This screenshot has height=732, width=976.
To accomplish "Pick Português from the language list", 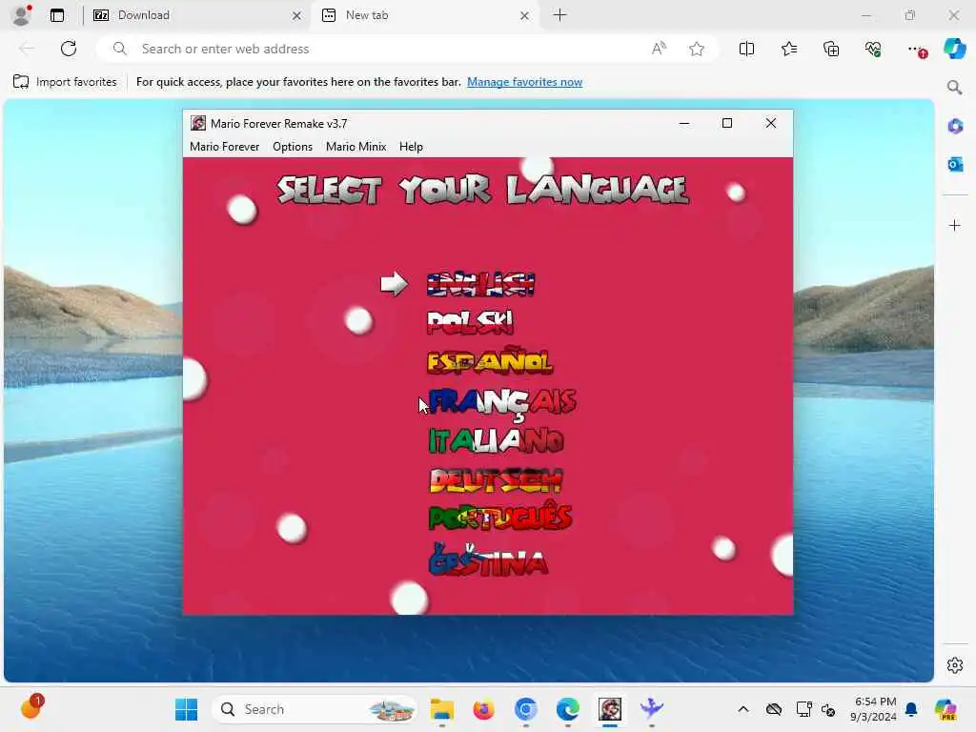I will pos(500,516).
